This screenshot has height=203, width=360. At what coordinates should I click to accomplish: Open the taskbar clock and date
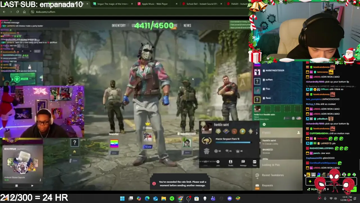[346, 198]
